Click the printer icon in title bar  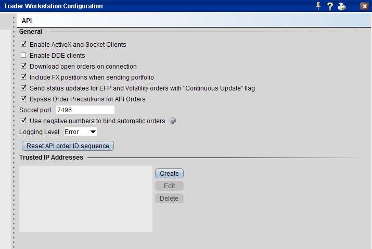pyautogui.click(x=341, y=6)
